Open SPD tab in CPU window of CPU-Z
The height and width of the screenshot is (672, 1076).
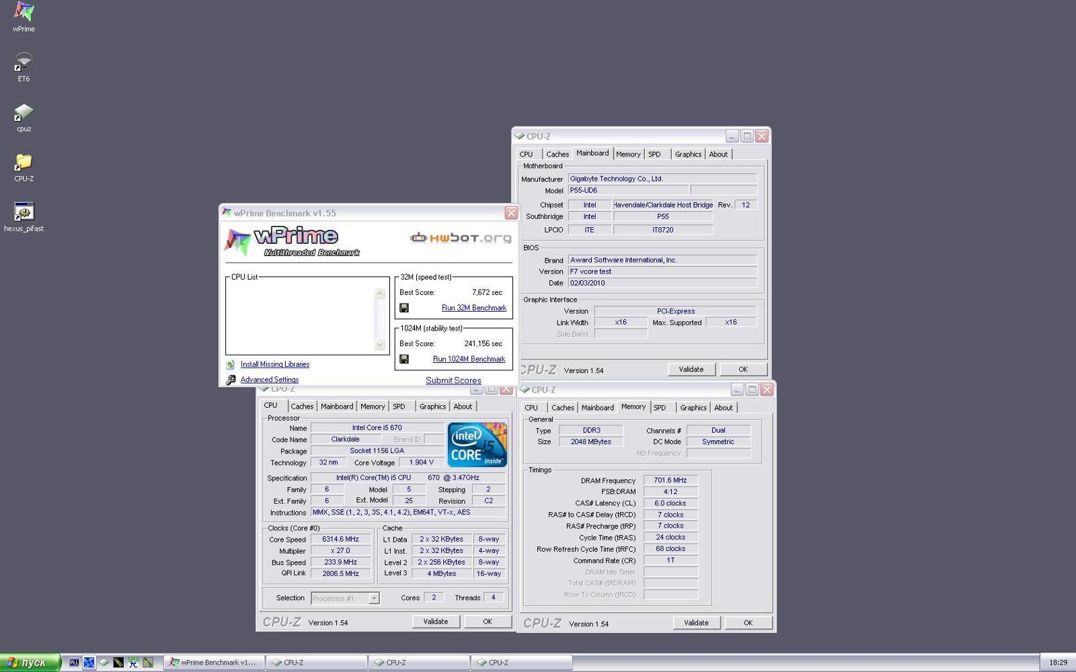(399, 407)
